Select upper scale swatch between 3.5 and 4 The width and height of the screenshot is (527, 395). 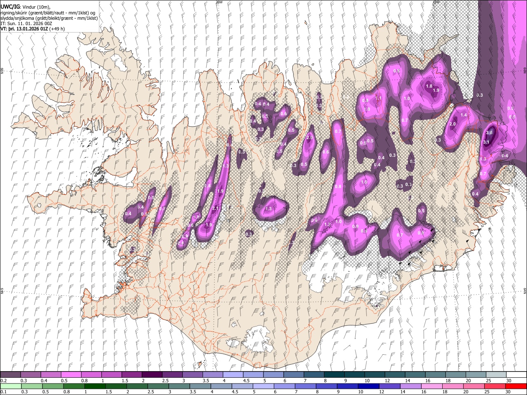[212, 374]
